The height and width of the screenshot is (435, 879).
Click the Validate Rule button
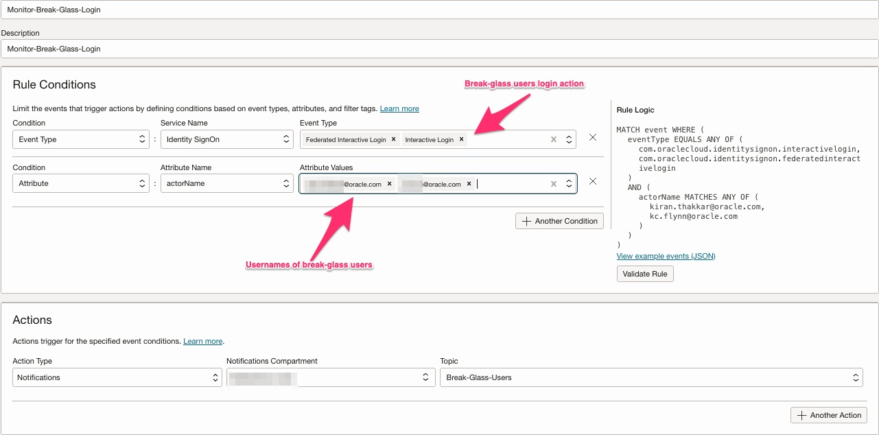point(645,274)
